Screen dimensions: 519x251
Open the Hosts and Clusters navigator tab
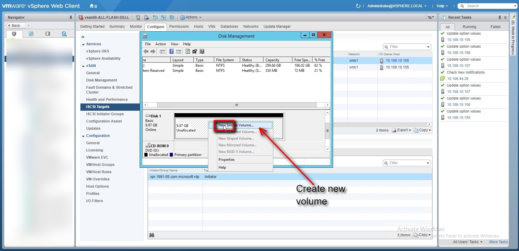pyautogui.click(x=14, y=34)
